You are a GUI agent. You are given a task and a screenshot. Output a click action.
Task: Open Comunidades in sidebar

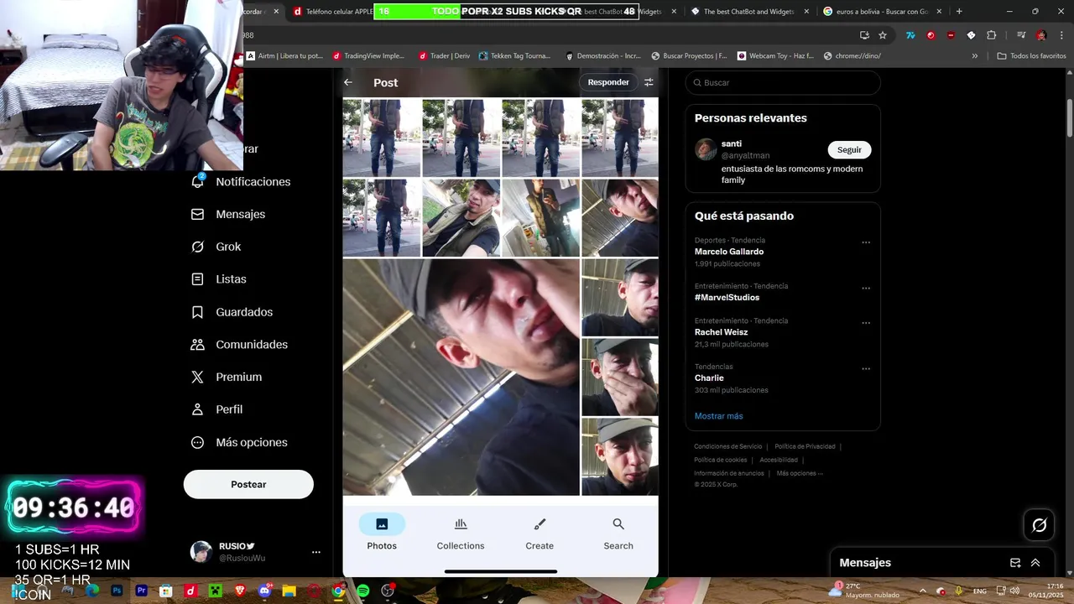point(240,345)
